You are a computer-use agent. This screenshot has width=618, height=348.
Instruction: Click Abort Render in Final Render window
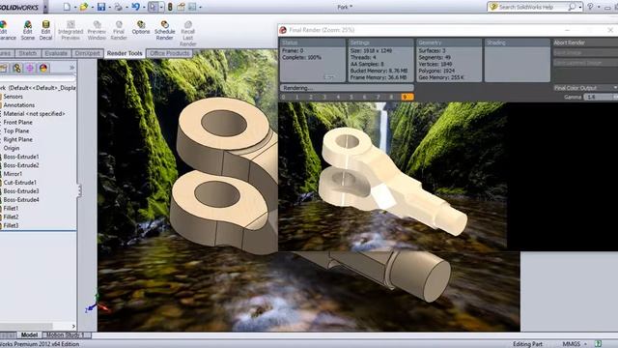(x=585, y=43)
